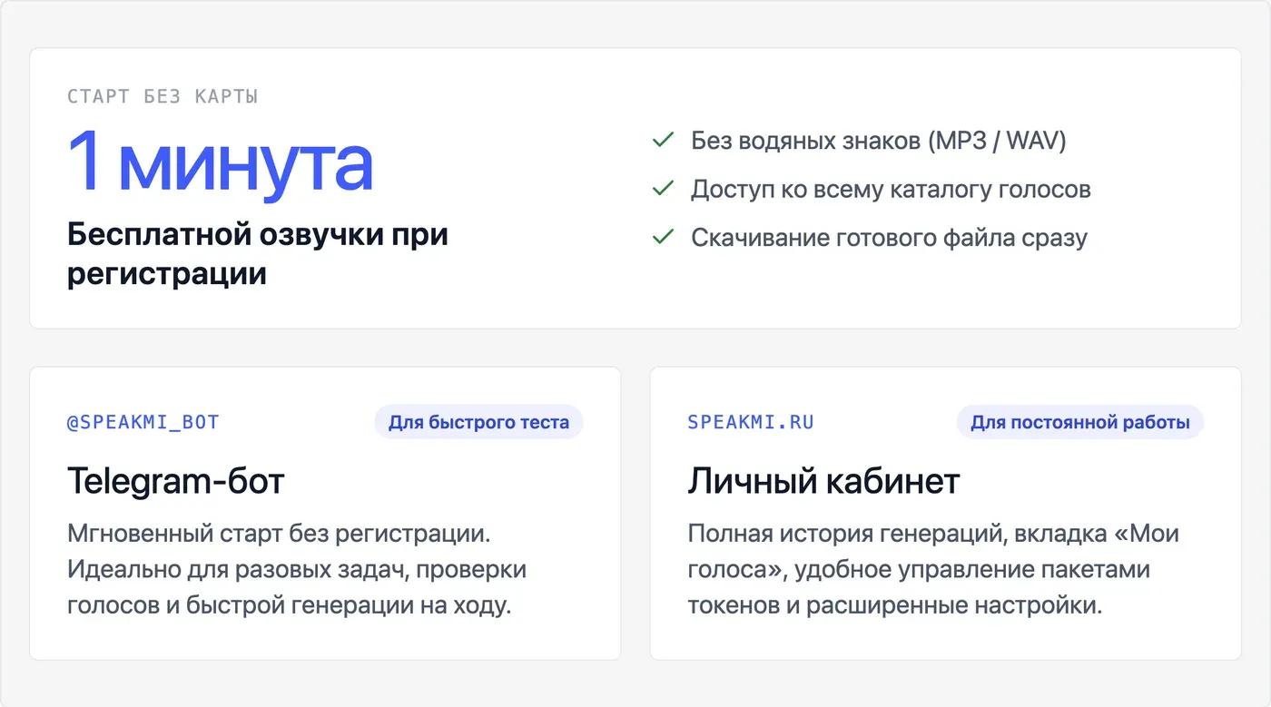Click the description starting "Полная история генераций"
The height and width of the screenshot is (707, 1271).
(933, 569)
